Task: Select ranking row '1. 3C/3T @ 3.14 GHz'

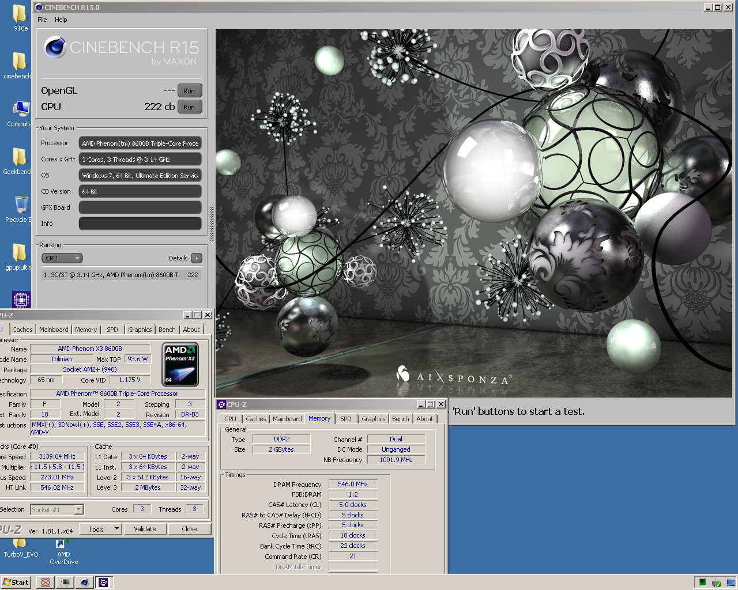Action: tap(121, 275)
